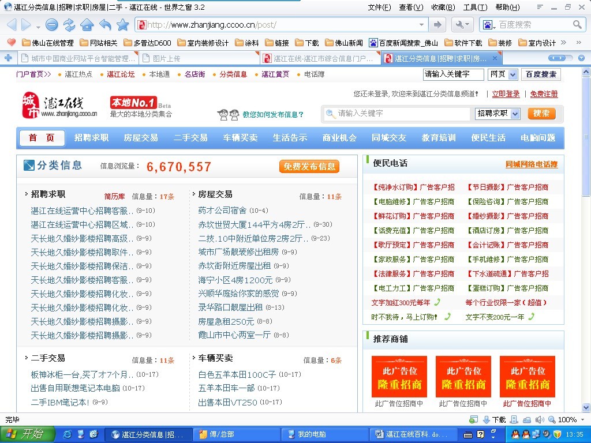591x443 pixels.
Task: Open the tab list dropdown button
Action: 582,58
